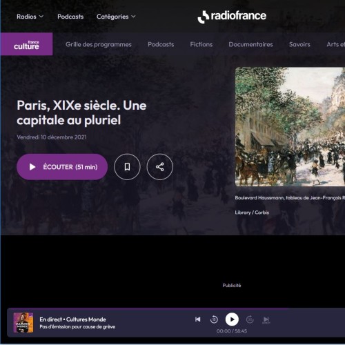
Task: Open Grille des programmes tab
Action: 99,44
